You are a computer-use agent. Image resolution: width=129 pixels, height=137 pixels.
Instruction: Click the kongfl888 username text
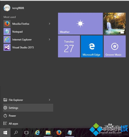(x=18, y=8)
